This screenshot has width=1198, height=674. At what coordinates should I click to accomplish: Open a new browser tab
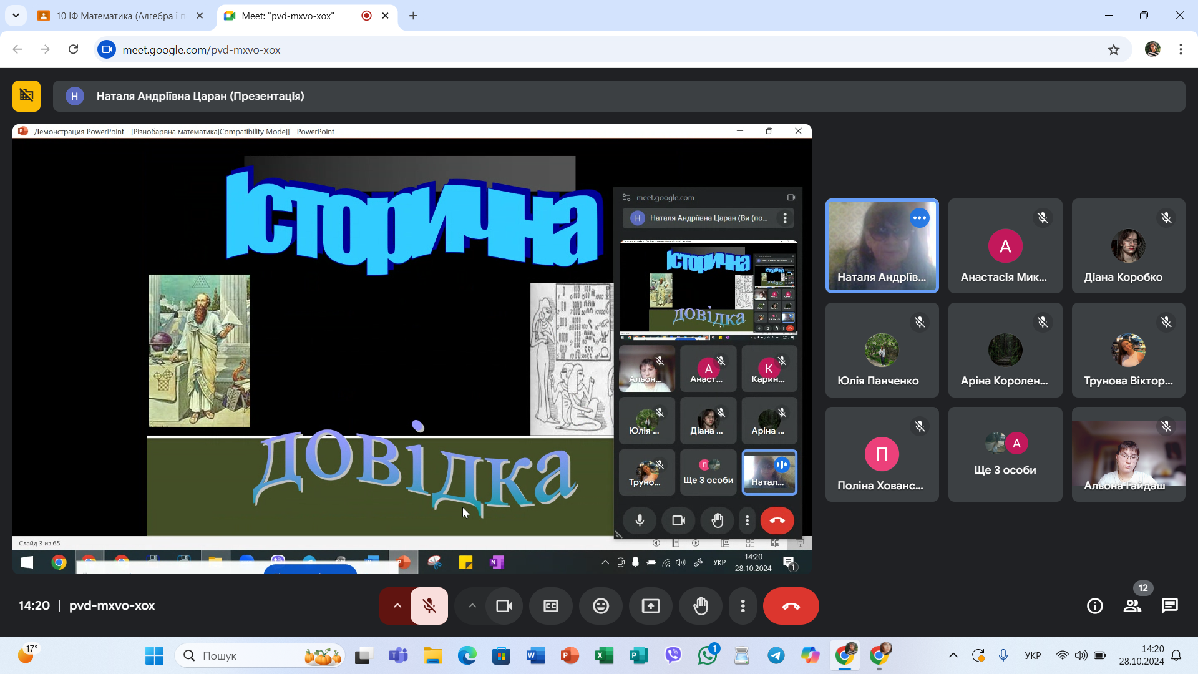click(413, 16)
